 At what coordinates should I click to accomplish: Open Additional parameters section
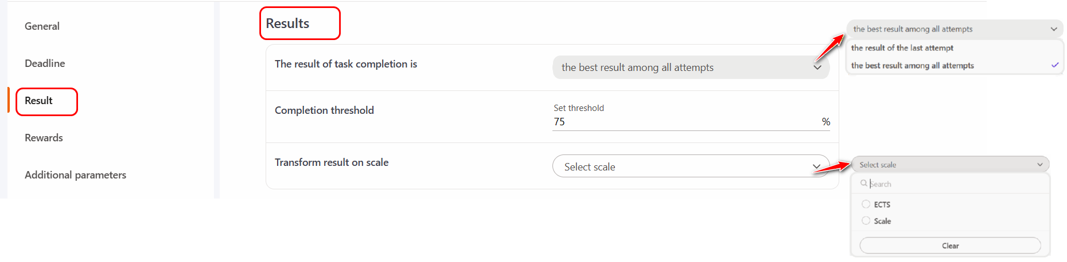[x=75, y=175]
